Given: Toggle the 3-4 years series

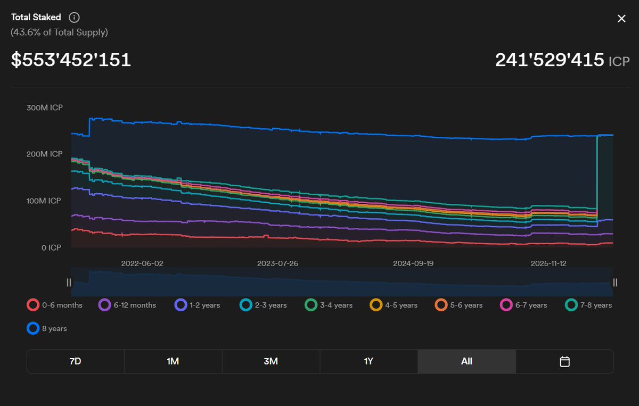Looking at the screenshot, I should 329,305.
